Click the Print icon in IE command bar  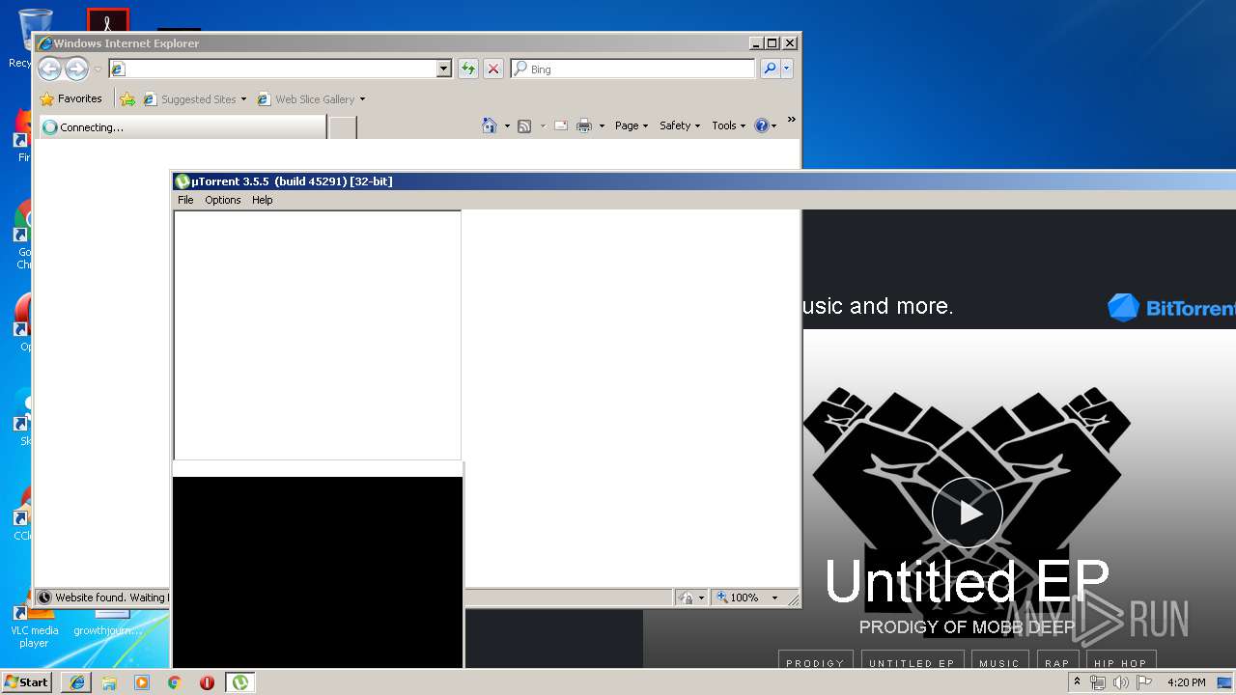[x=584, y=125]
